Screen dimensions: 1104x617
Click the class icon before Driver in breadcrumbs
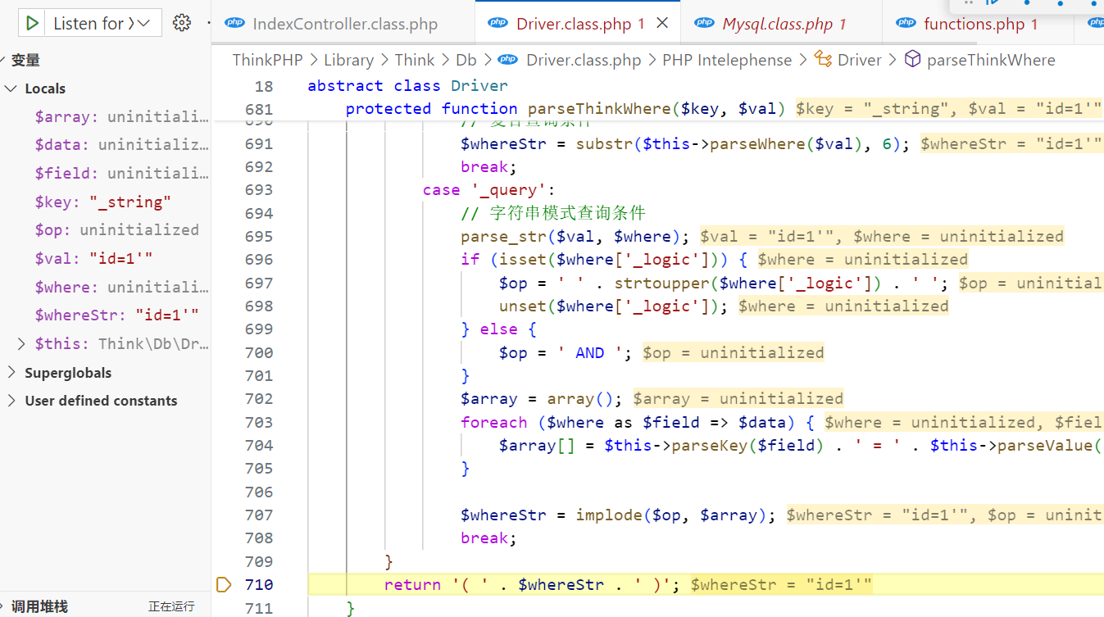pos(823,60)
